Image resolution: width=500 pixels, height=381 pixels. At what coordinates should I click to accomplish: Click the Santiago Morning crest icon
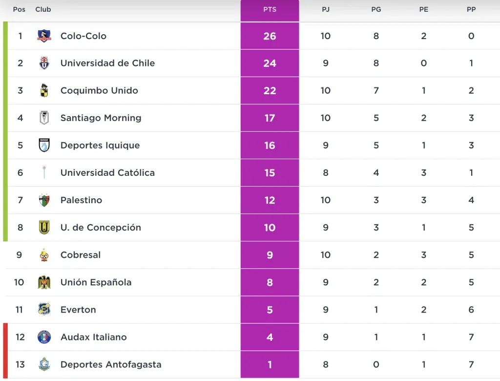44,118
